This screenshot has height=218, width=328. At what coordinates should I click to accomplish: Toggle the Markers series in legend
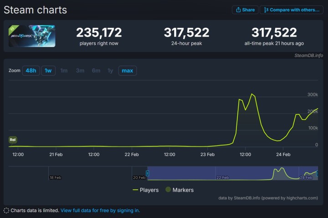coord(179,190)
